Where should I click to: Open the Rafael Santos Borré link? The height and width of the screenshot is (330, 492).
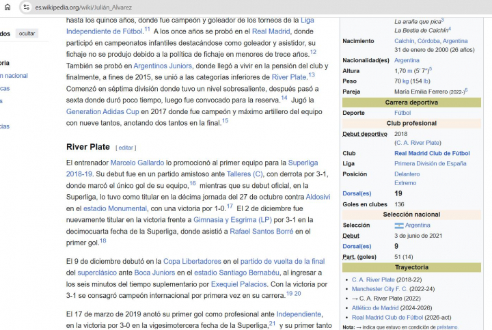click(261, 232)
